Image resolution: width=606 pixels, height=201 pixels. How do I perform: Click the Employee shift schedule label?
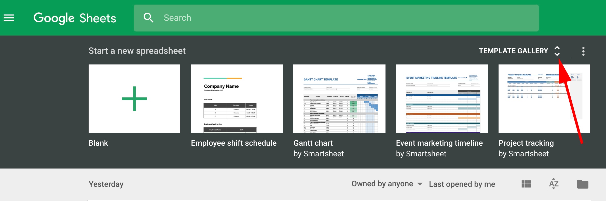pyautogui.click(x=234, y=143)
